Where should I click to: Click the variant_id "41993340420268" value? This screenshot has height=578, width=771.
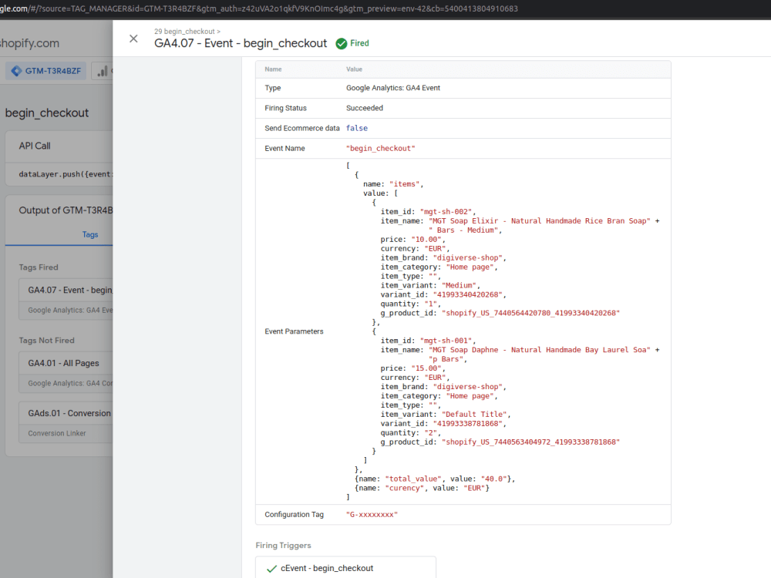click(468, 294)
